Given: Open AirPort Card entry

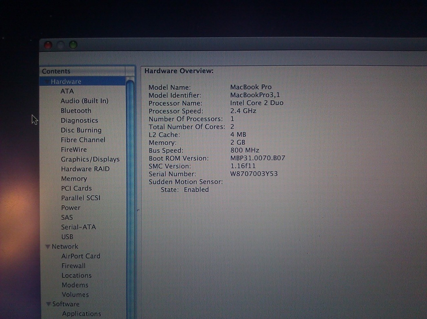Looking at the screenshot, I should pyautogui.click(x=81, y=256).
